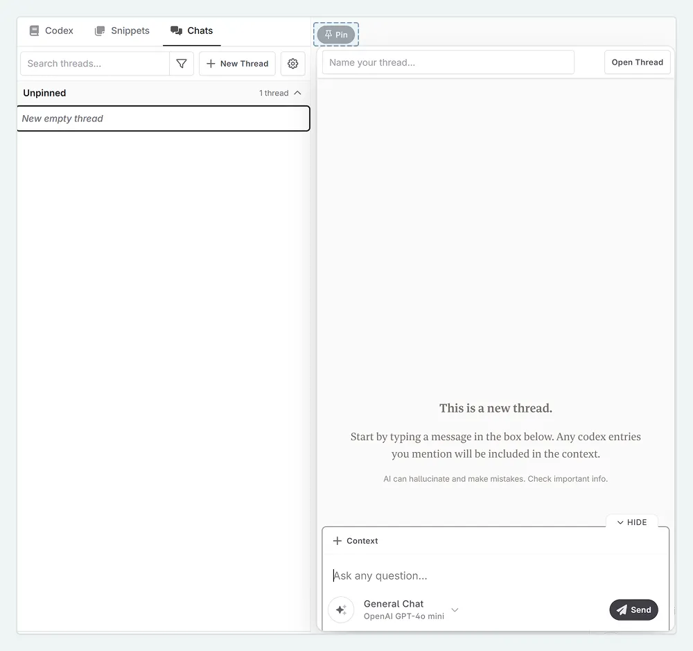Click the speech bubble icon on Chats
693x651 pixels.
click(x=176, y=30)
